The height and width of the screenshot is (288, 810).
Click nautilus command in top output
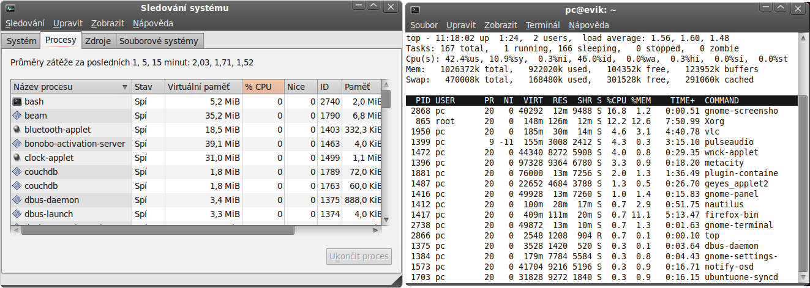pos(725,204)
